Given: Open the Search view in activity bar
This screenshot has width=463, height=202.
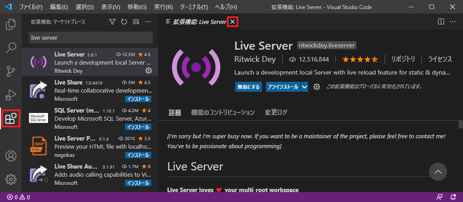Looking at the screenshot, I should coord(11,48).
